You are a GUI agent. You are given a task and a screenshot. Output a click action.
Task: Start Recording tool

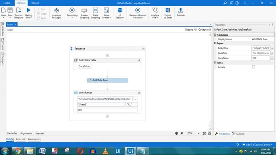(72, 13)
